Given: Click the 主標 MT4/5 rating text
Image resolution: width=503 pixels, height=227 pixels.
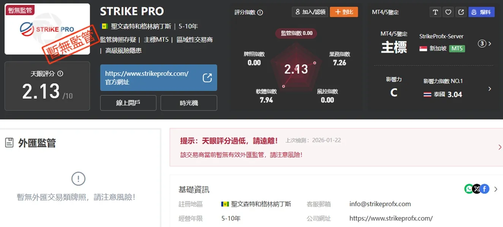Looking at the screenshot, I should [x=394, y=47].
